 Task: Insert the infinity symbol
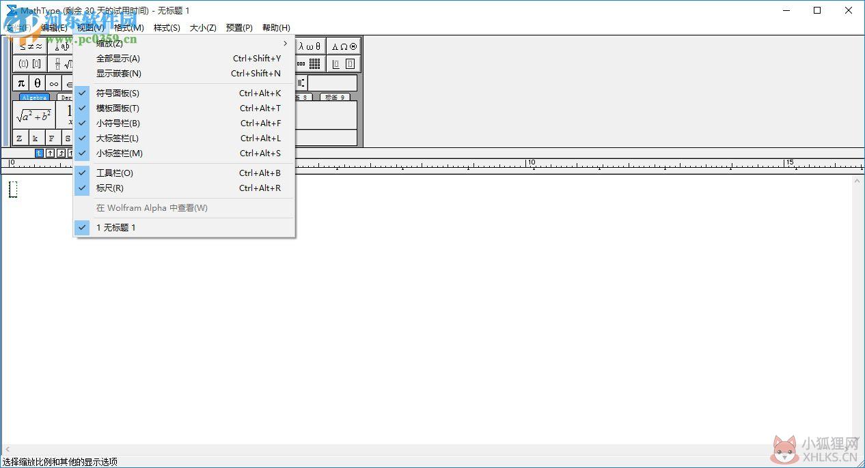(x=54, y=83)
